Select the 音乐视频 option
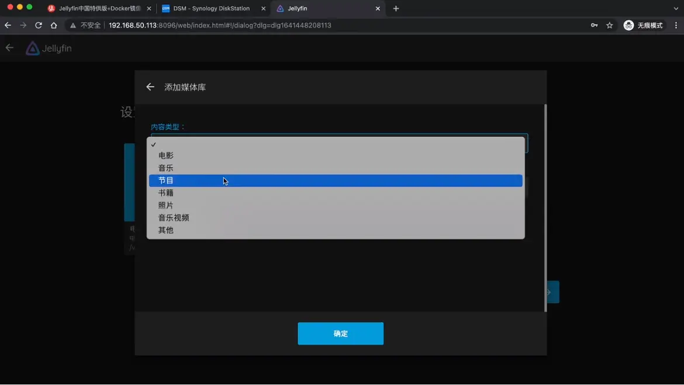The width and height of the screenshot is (684, 385). [174, 217]
